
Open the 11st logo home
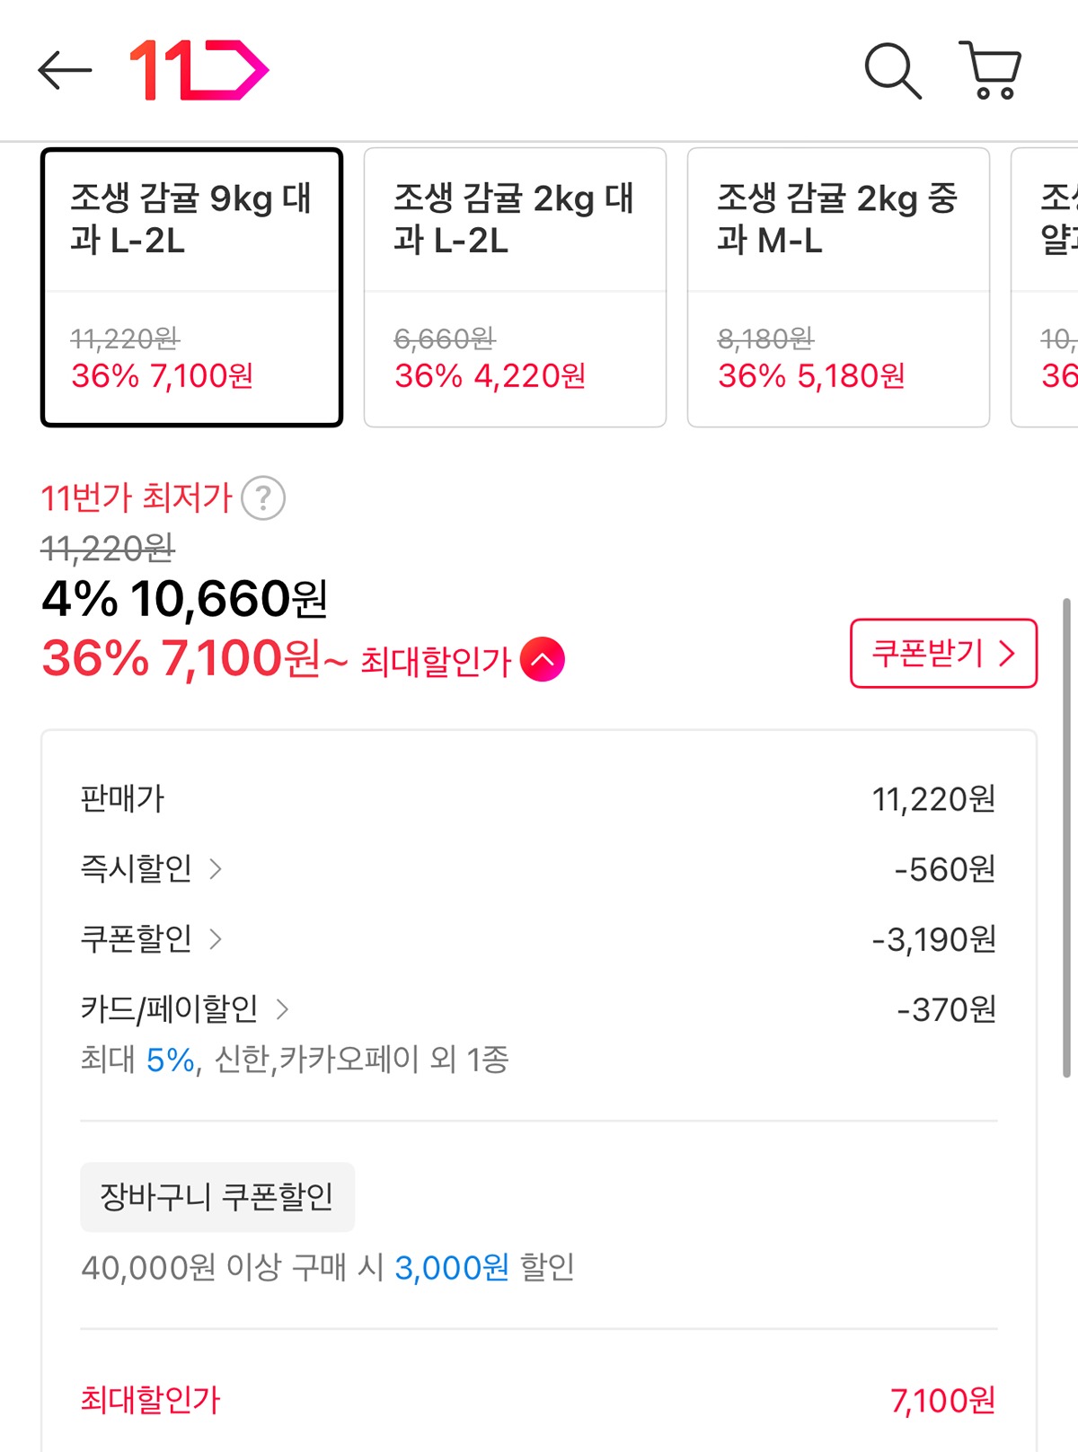[x=199, y=70]
